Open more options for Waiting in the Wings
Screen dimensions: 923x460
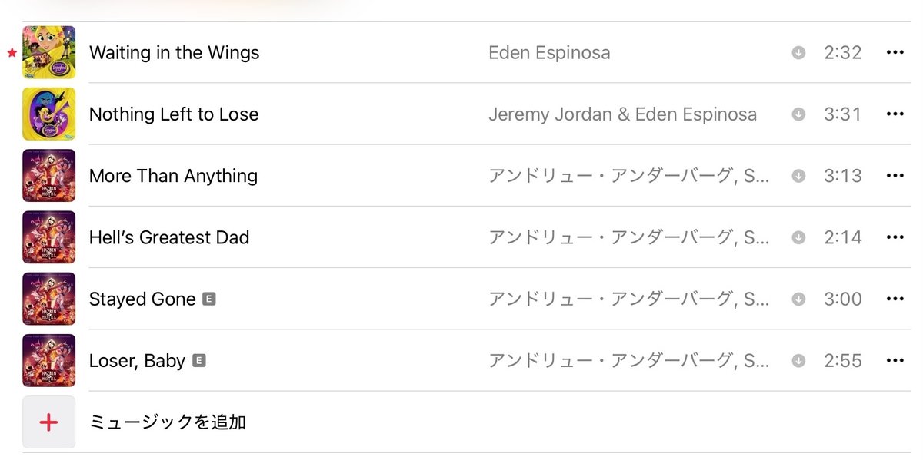(895, 53)
